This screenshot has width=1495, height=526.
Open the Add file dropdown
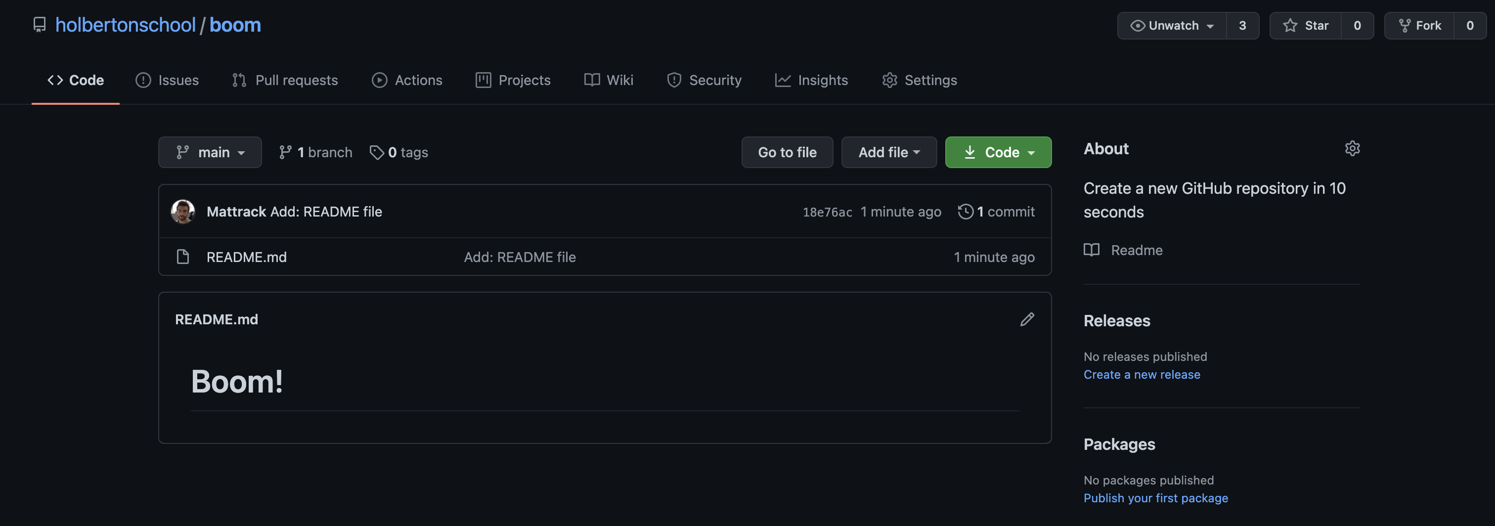click(x=888, y=153)
